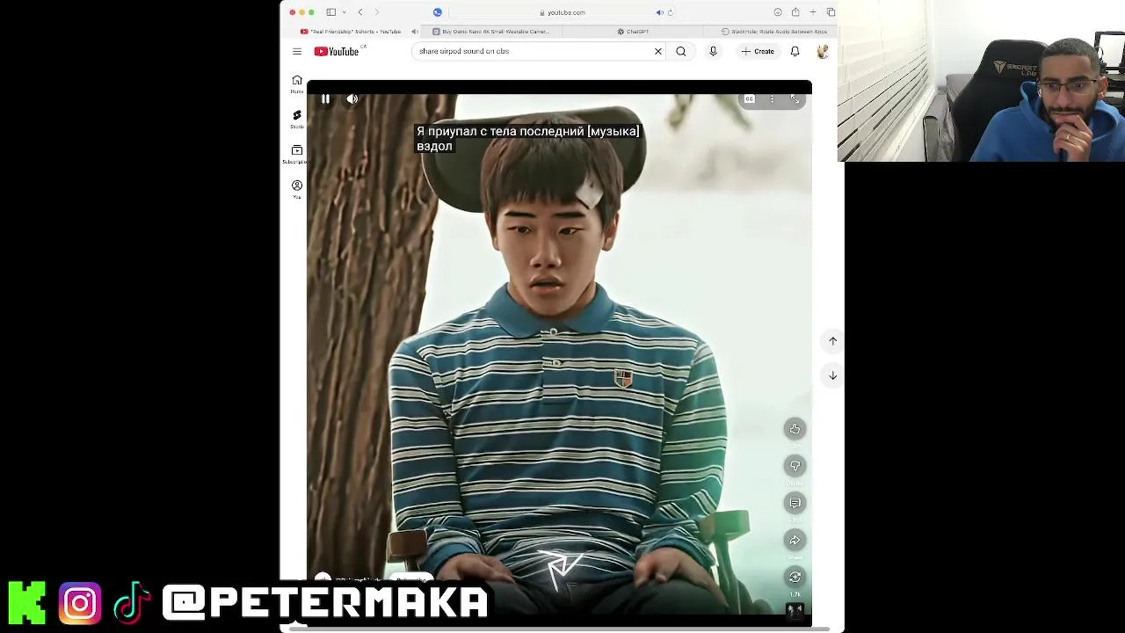Click the search magnifier button
Image resolution: width=1125 pixels, height=633 pixels.
click(681, 52)
